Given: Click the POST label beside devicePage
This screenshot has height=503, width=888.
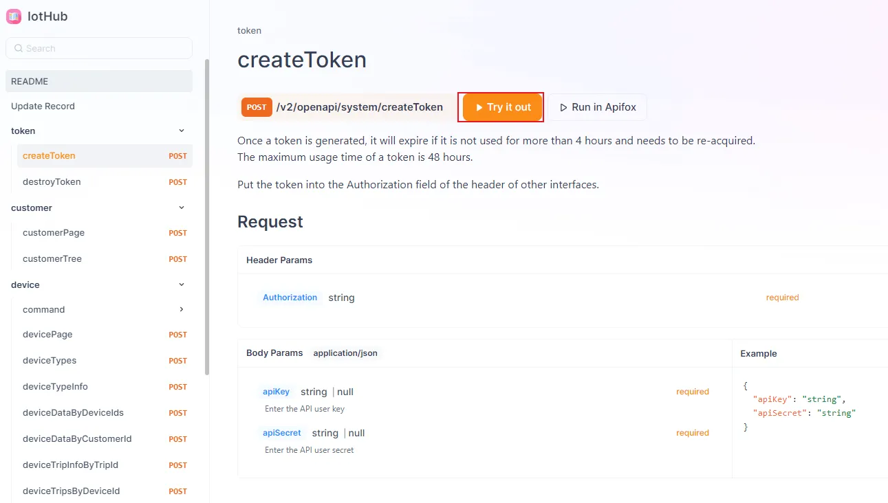Looking at the screenshot, I should [x=177, y=334].
